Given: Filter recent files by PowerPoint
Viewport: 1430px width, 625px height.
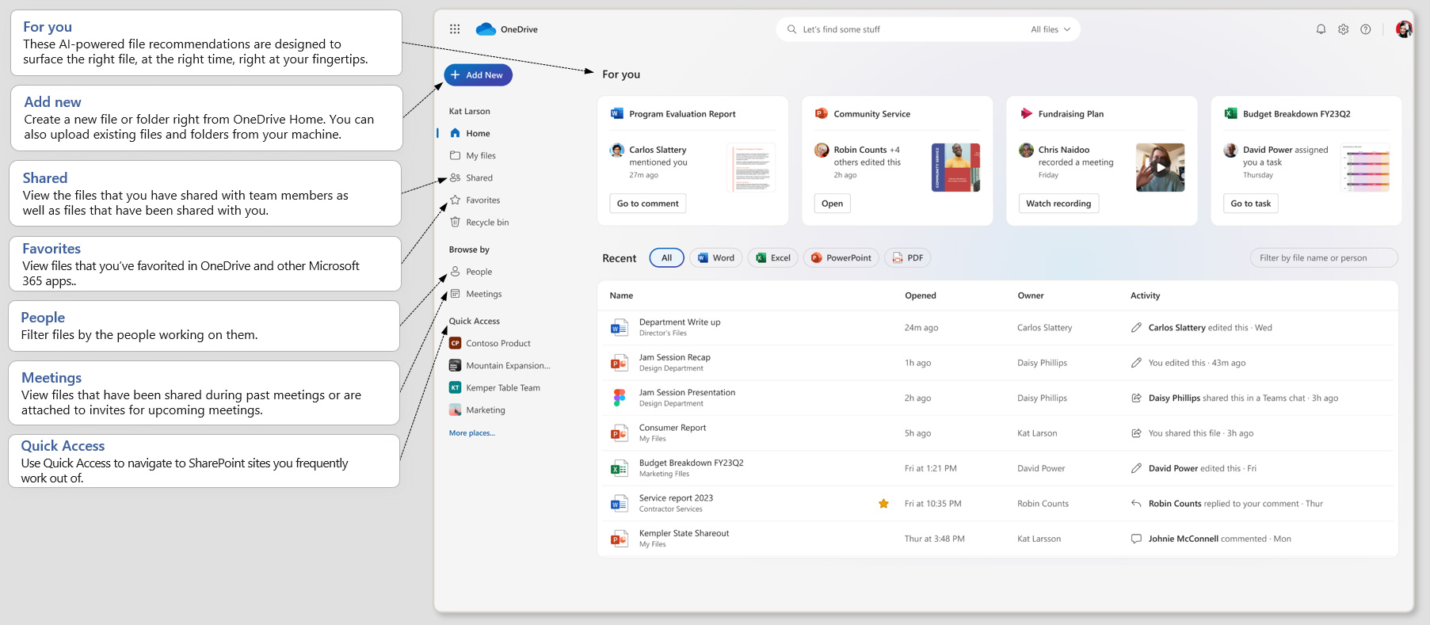Looking at the screenshot, I should [841, 258].
